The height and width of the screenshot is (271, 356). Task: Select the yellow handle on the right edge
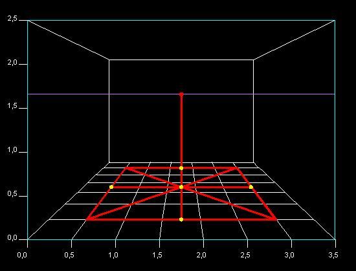(x=251, y=187)
